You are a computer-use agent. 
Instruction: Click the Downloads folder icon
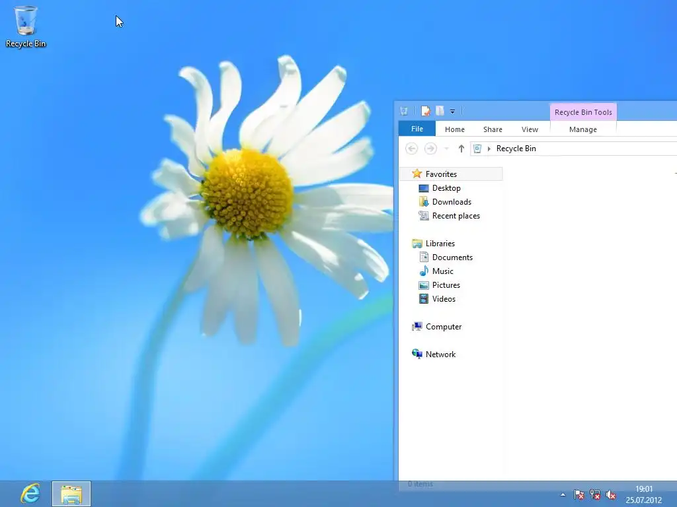(424, 202)
